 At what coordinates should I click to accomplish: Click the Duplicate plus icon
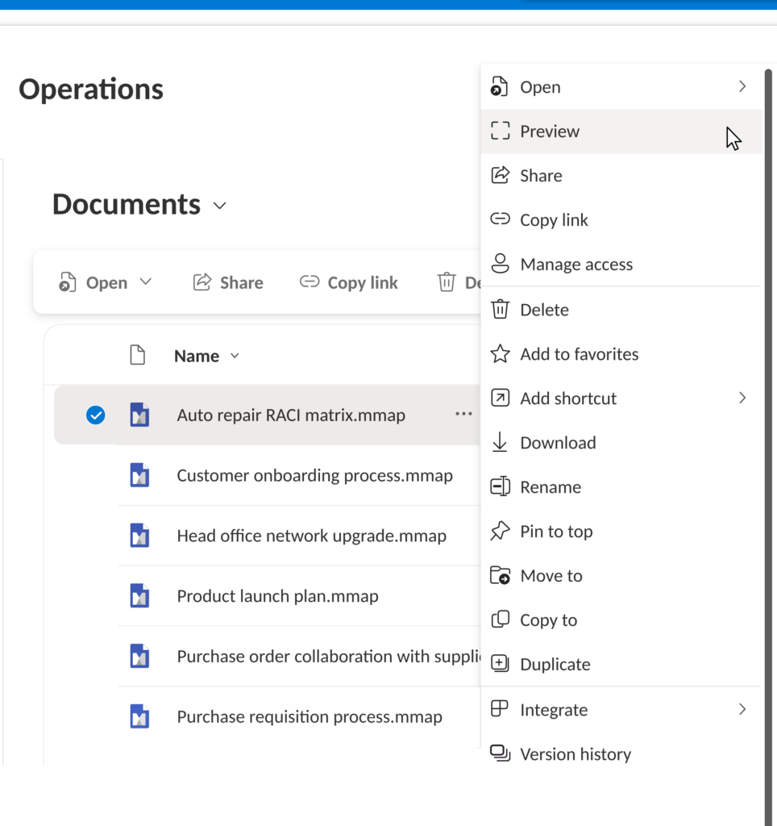coord(500,663)
